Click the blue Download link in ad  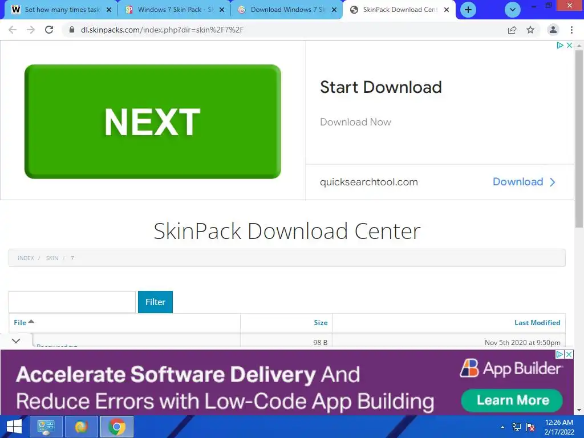(524, 182)
